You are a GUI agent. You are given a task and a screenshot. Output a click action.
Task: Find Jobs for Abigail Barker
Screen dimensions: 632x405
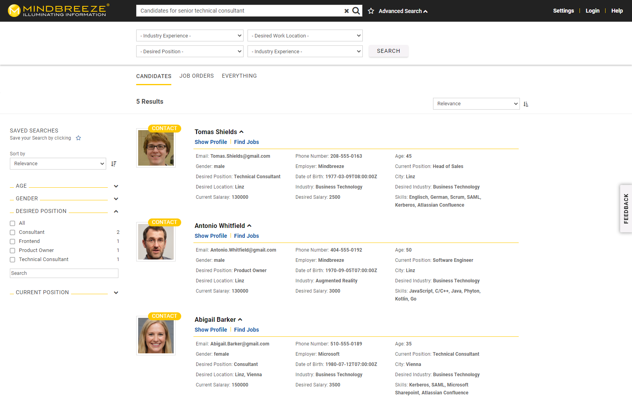click(x=246, y=330)
